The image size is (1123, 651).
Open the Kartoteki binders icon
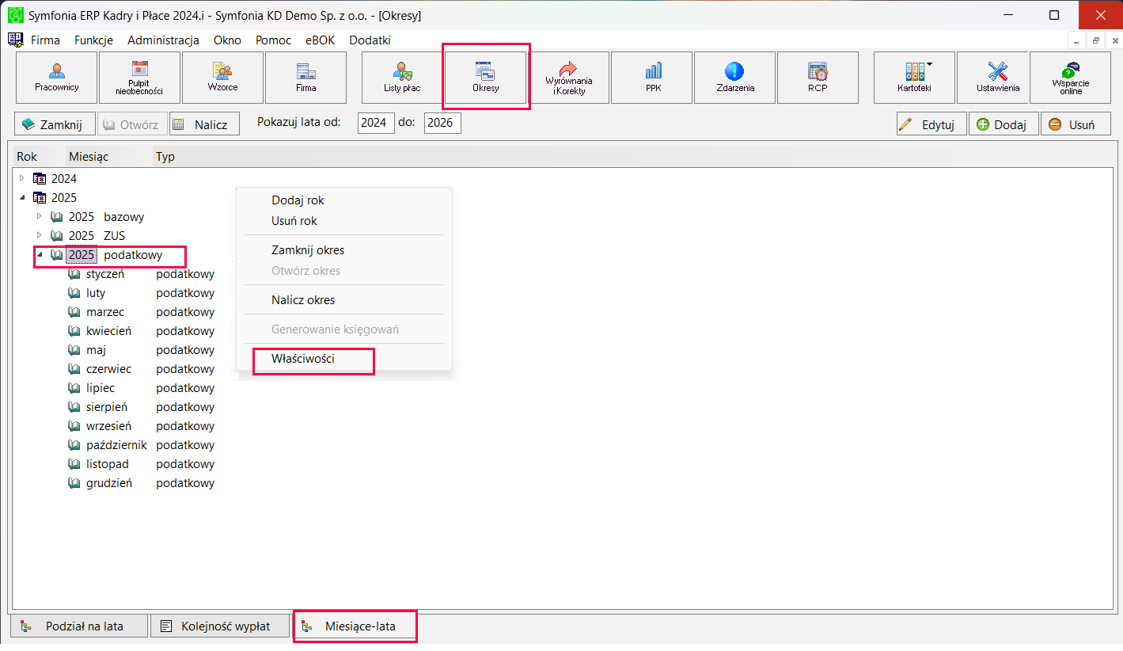point(914,78)
